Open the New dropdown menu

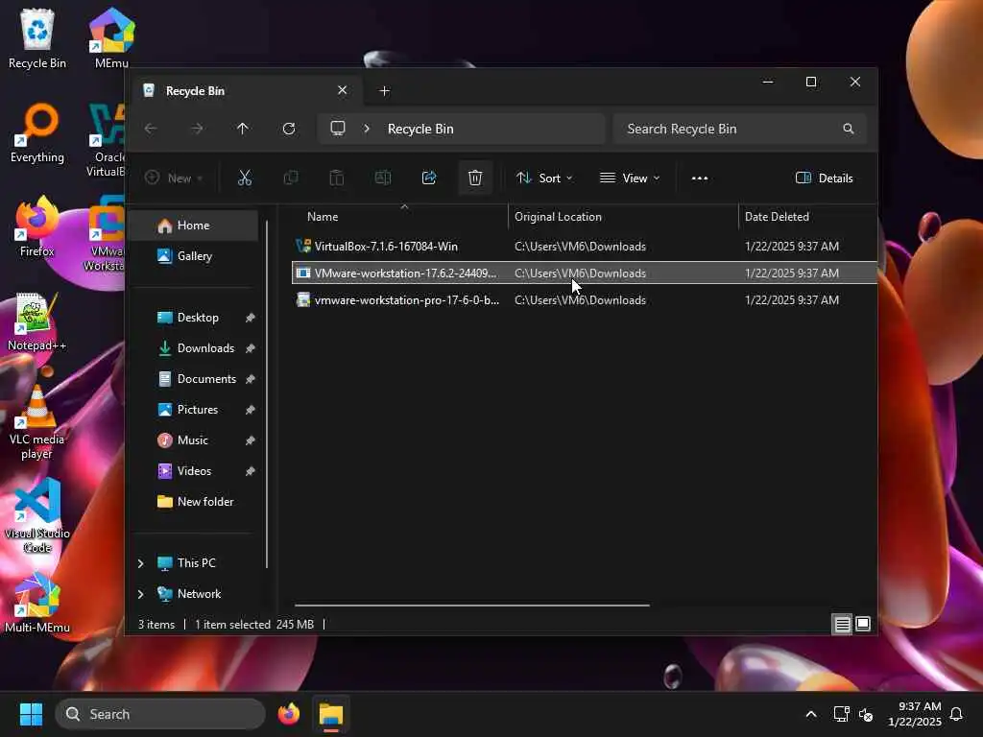pos(174,178)
